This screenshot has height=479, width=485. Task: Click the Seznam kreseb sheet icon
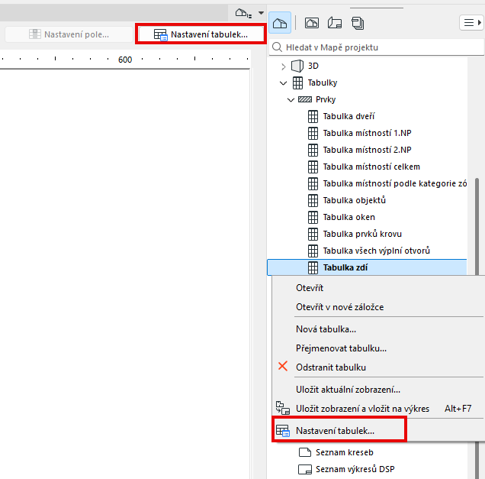click(x=305, y=452)
